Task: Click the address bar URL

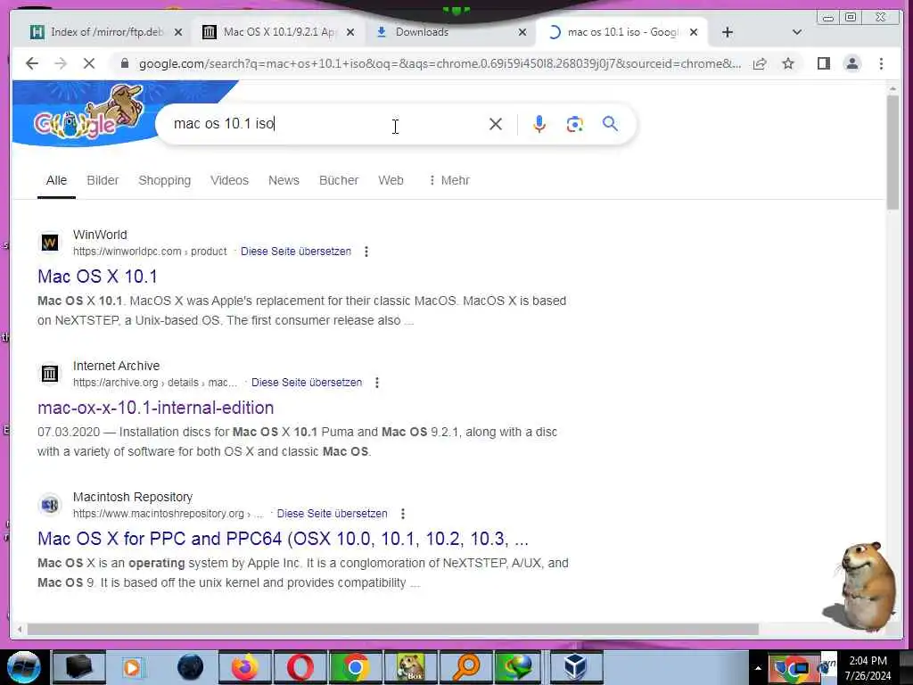Action: click(440, 63)
